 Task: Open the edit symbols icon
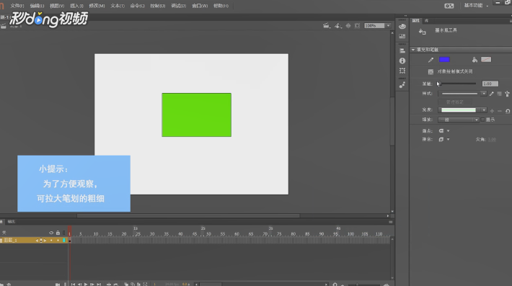(x=338, y=25)
